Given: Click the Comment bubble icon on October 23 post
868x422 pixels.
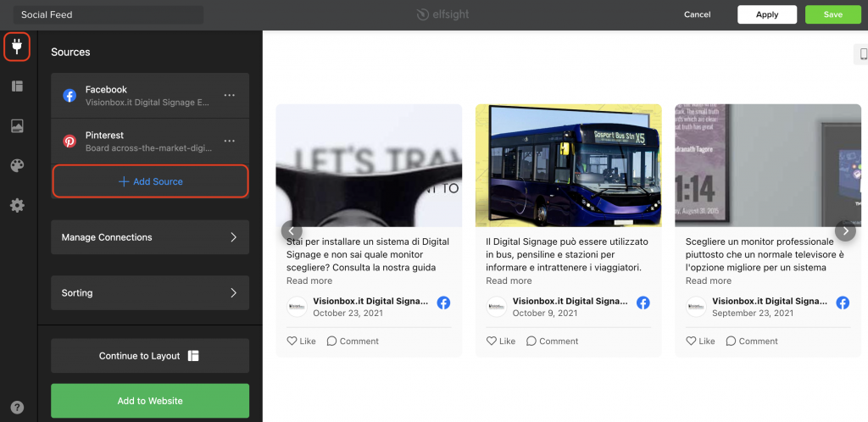Looking at the screenshot, I should click(x=331, y=341).
